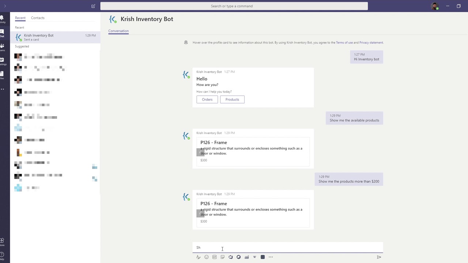468x263 pixels.
Task: Send the message with arrow icon
Action: [x=379, y=257]
